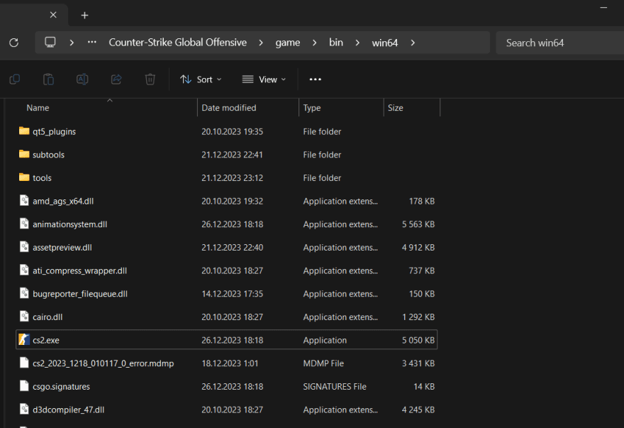Open the Sort dropdown menu

click(x=201, y=79)
